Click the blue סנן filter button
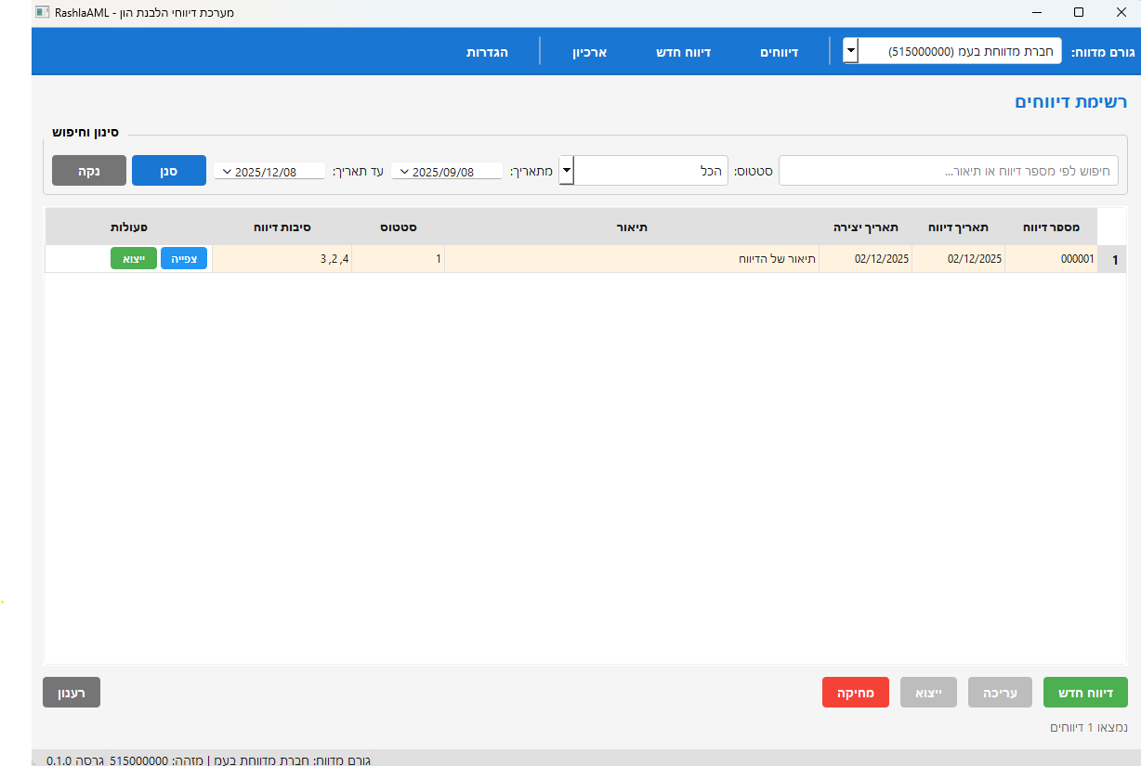 click(x=168, y=171)
